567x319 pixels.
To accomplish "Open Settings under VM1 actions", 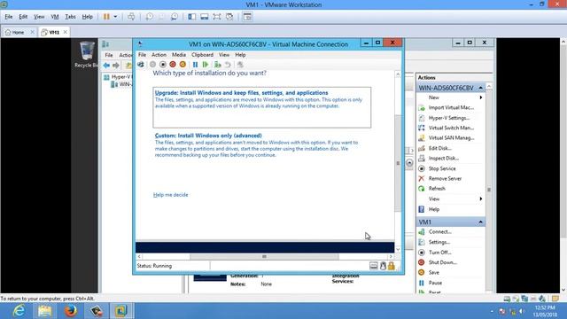I will point(439,242).
